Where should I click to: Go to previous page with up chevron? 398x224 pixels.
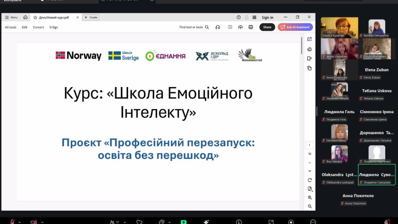point(310,163)
